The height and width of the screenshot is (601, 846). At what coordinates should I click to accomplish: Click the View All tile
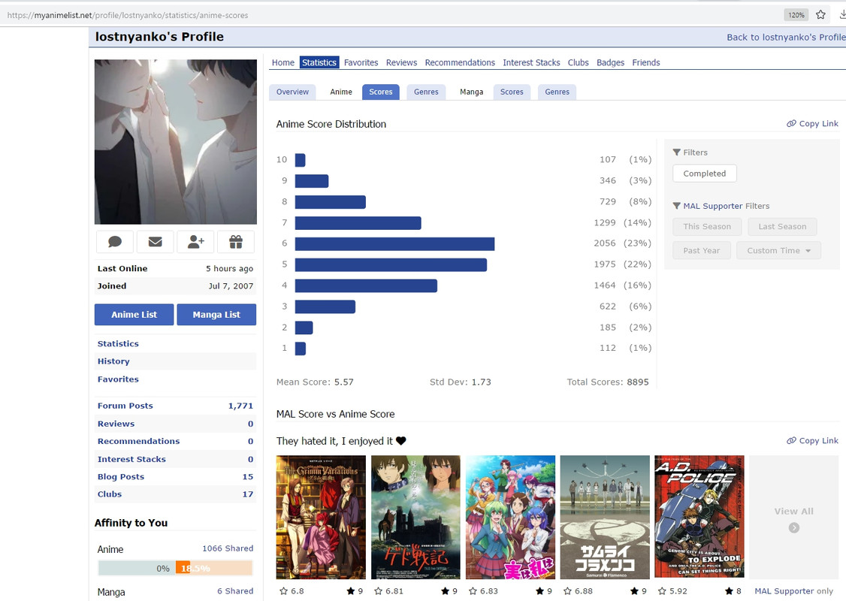click(793, 517)
